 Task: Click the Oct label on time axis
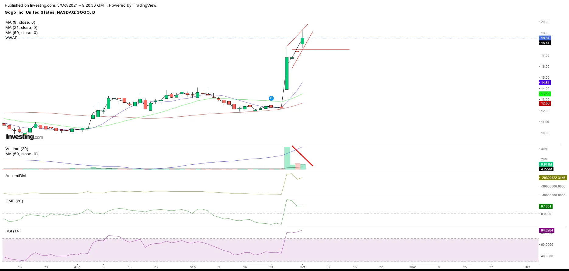pos(302,267)
